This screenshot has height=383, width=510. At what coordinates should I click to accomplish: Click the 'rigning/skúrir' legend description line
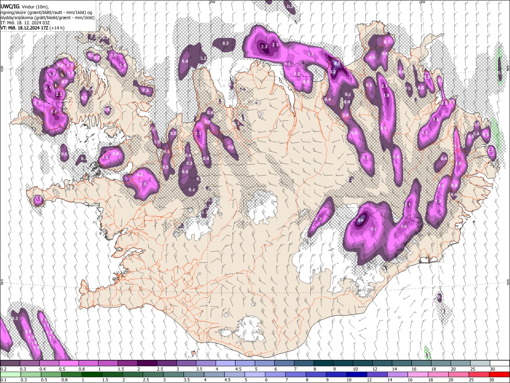tap(47, 12)
